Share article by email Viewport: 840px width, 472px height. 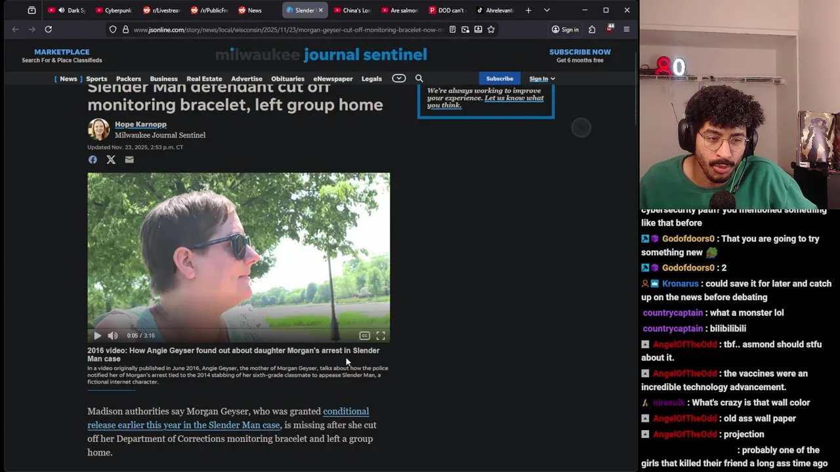click(129, 159)
